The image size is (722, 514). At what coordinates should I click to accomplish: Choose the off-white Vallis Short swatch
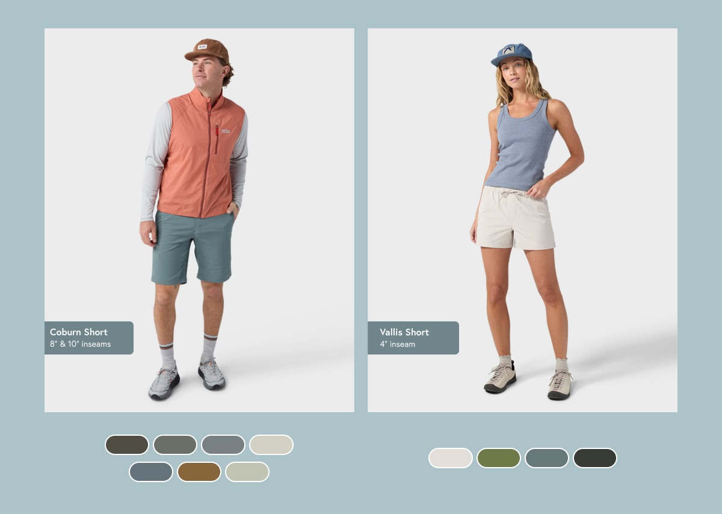pos(451,458)
